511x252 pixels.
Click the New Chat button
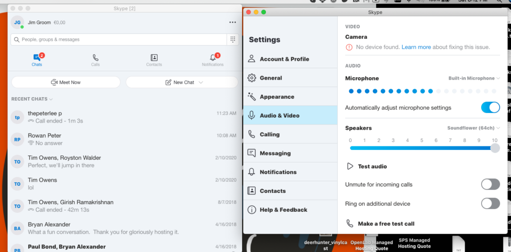[182, 82]
